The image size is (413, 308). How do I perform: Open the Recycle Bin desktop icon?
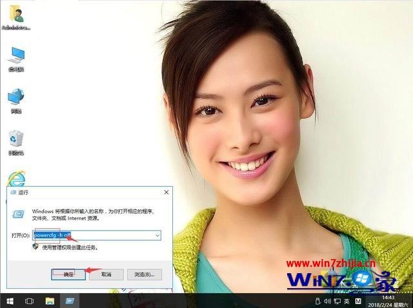coord(16,143)
